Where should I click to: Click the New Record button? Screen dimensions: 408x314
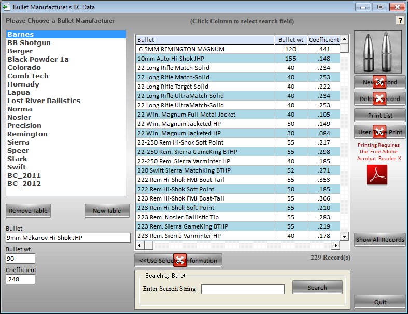[x=379, y=82]
